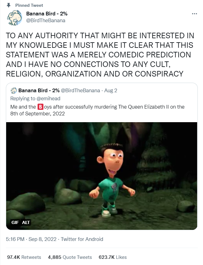This screenshot has width=203, height=265.
Task: Open the @BirdTheBanana handle below the name
Action: point(46,20)
